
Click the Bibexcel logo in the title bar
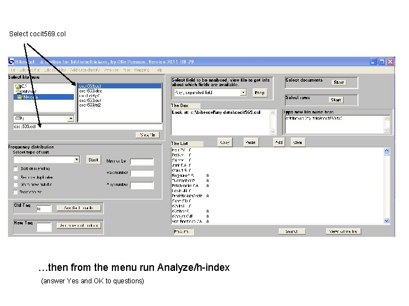11,61
